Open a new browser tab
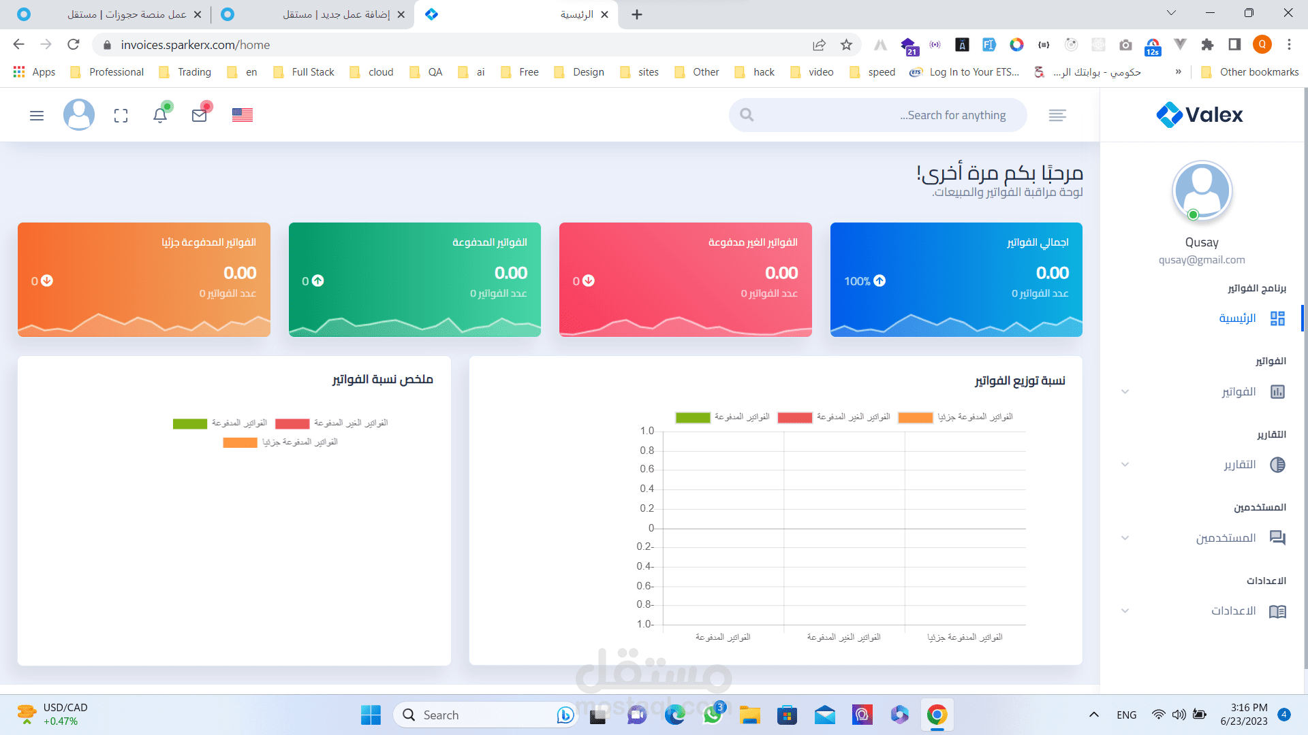The width and height of the screenshot is (1308, 735). 637,14
